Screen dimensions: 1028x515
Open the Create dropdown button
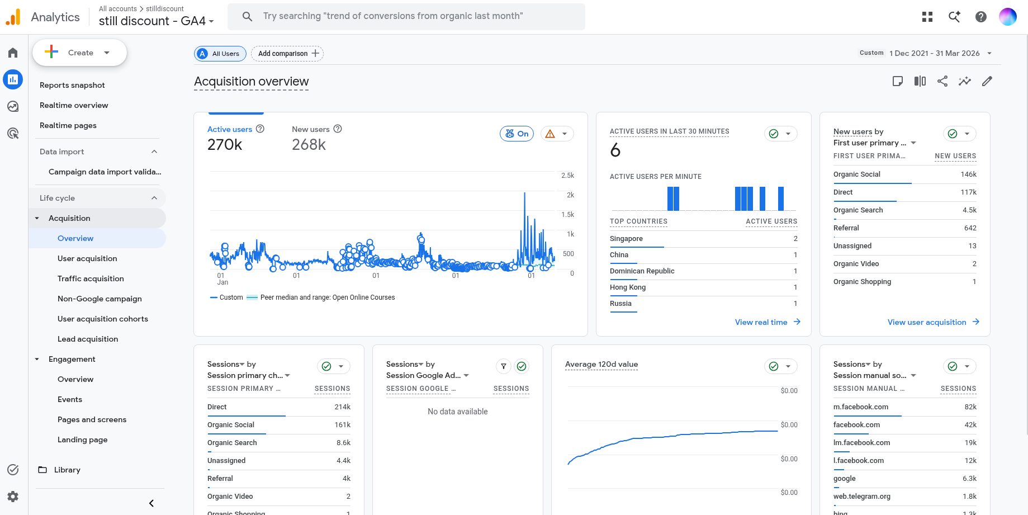click(x=79, y=53)
